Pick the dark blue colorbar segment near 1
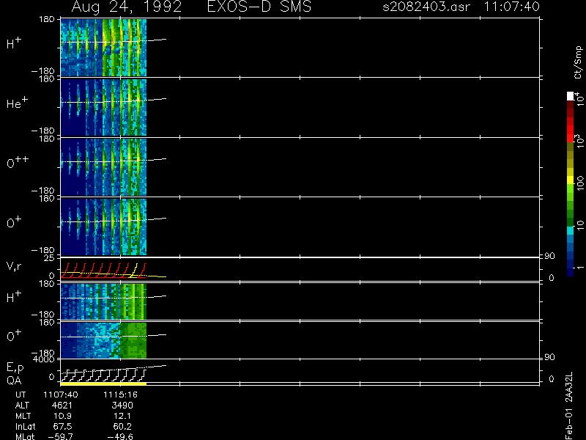The height and width of the screenshot is (440, 586). (571, 271)
